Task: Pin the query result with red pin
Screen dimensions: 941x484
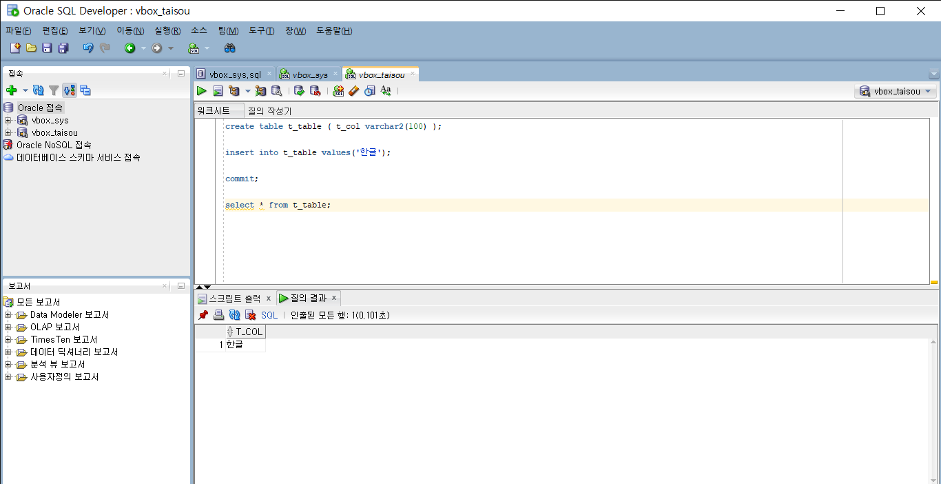Action: (203, 315)
